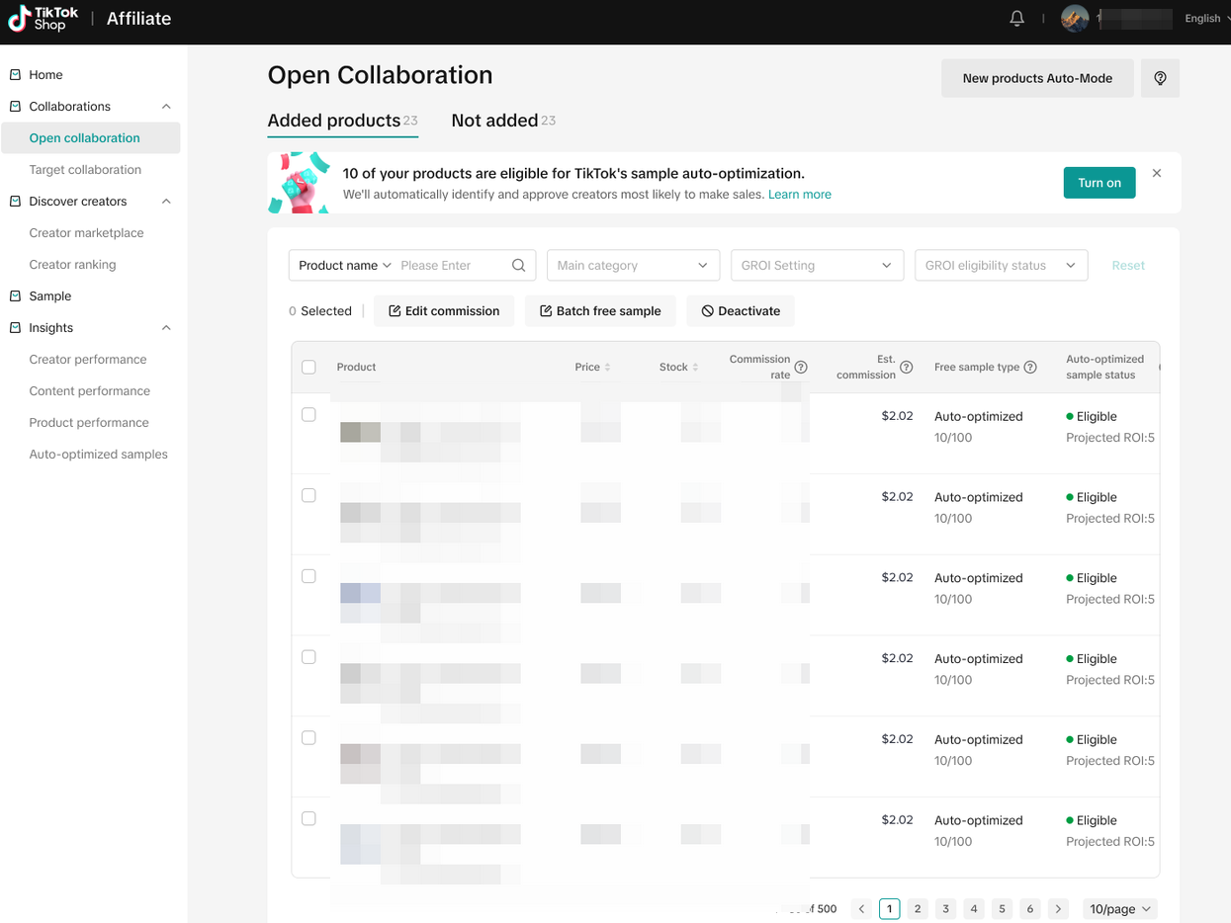This screenshot has width=1231, height=923.
Task: Expand the GROI eligibility status dropdown
Action: point(1001,265)
